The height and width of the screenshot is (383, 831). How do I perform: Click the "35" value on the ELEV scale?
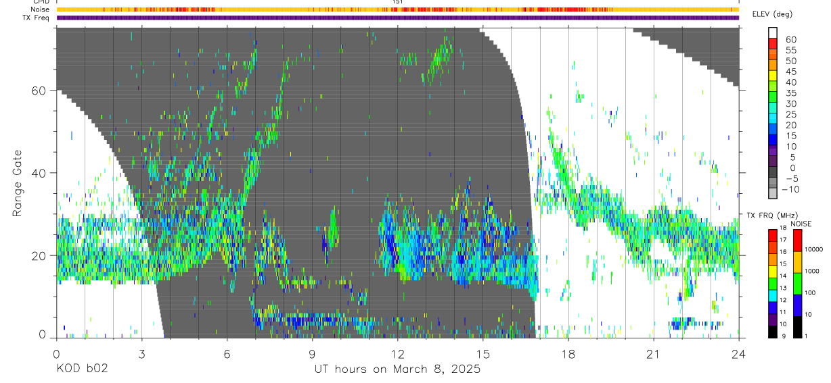point(790,93)
